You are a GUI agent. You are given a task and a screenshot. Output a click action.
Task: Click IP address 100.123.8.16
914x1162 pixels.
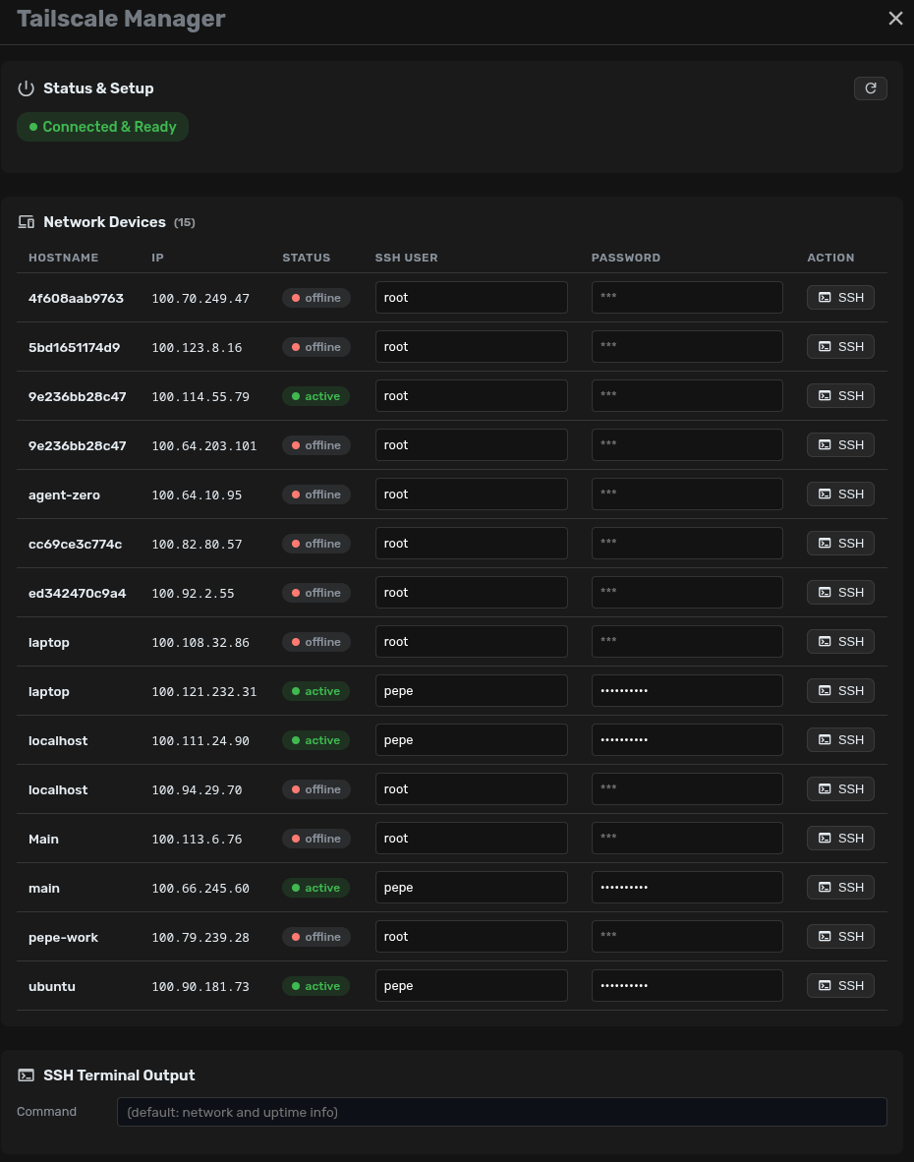coord(197,348)
